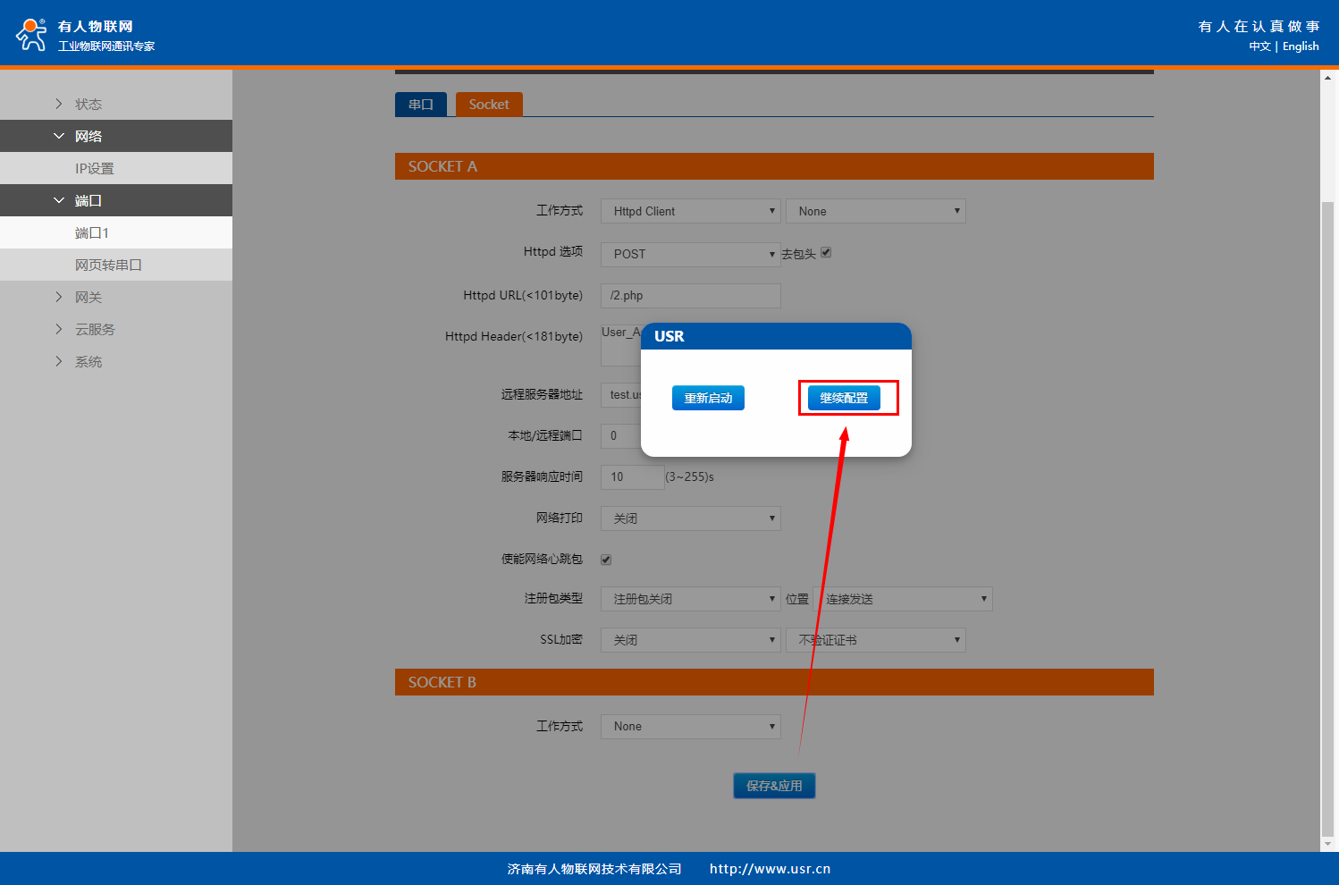Screen dimensions: 1339x885
Task: Expand the 状态 menu chevron
Action: point(59,104)
